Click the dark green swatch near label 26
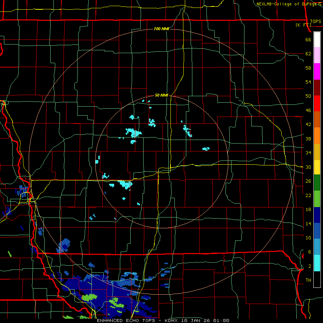The width and height of the screenshot is (323, 323). click(x=317, y=182)
